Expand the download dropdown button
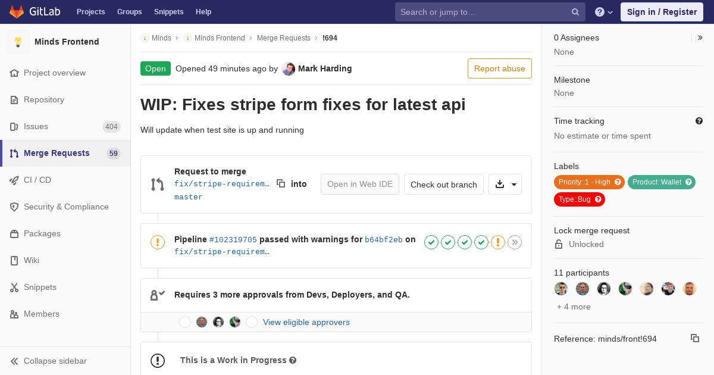The width and height of the screenshot is (714, 375). (505, 185)
